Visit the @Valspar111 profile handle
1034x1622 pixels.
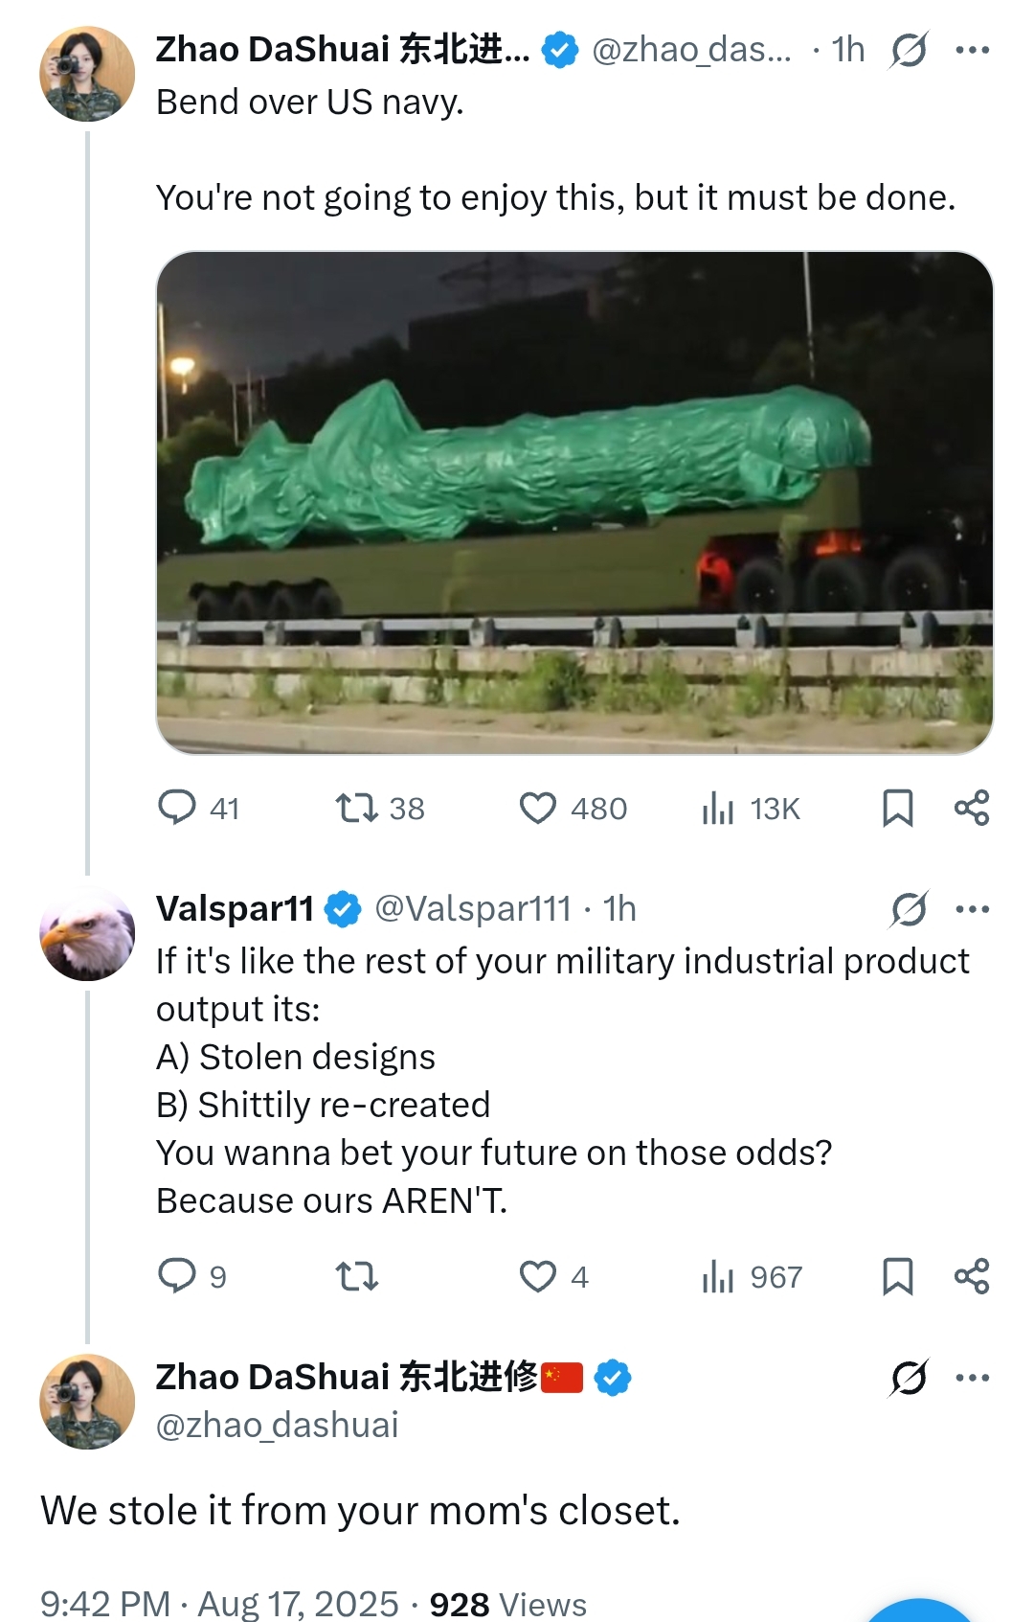(473, 909)
